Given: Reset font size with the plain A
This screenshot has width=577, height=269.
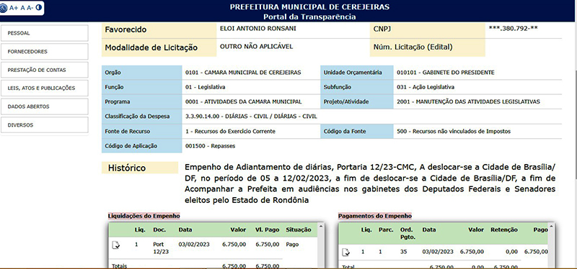Looking at the screenshot, I should pos(22,8).
